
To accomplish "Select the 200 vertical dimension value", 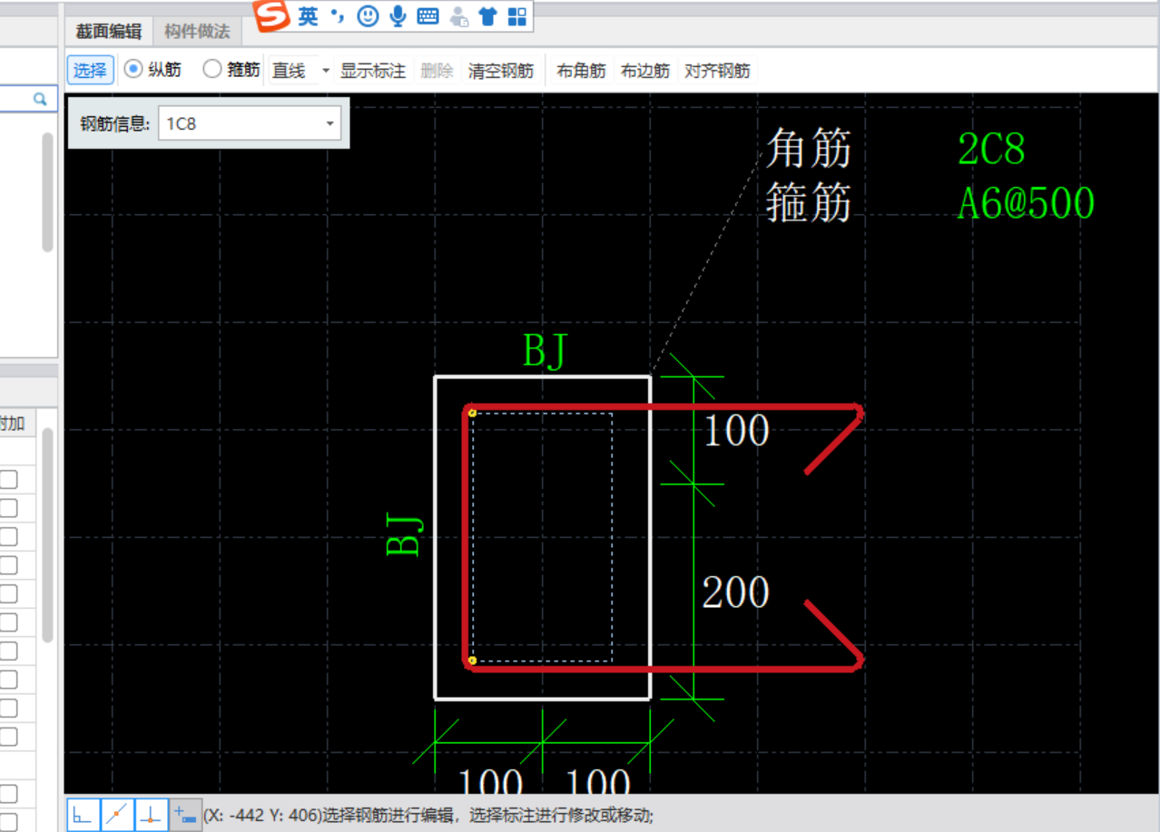I will 736,592.
